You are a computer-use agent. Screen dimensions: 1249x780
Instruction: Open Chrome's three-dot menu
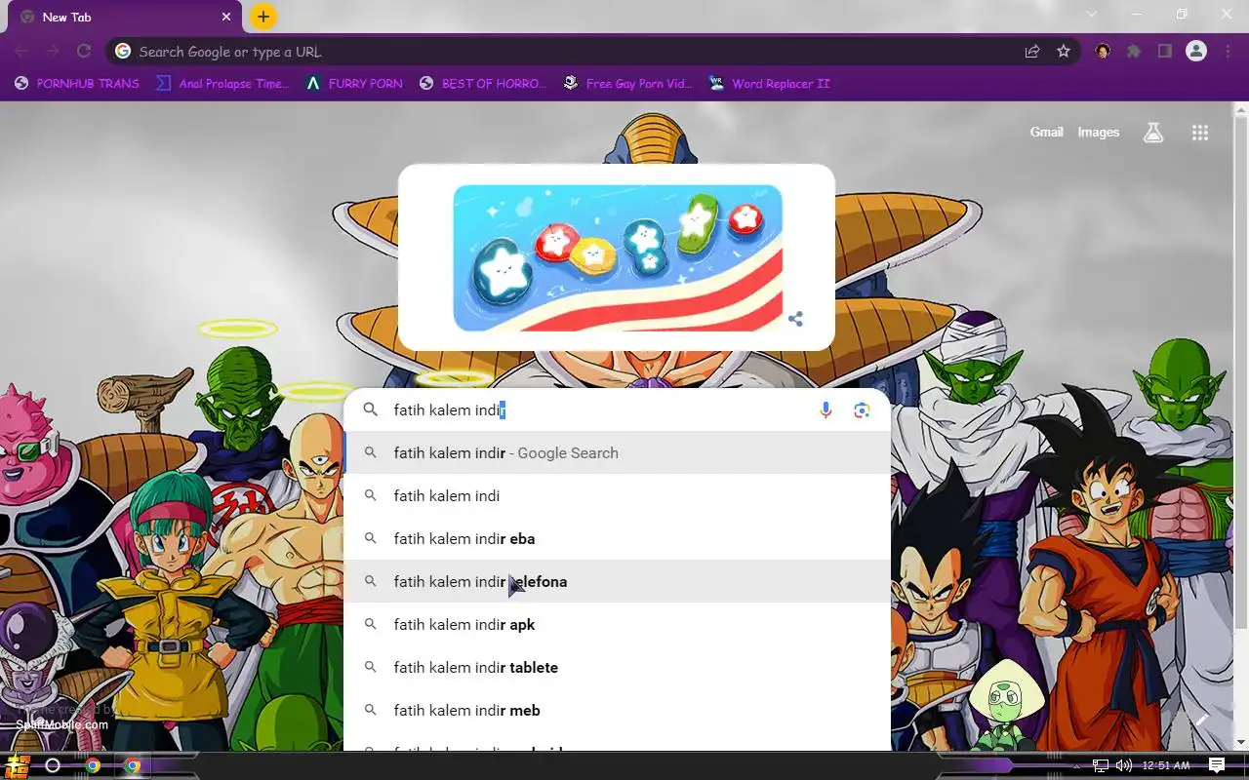tap(1228, 52)
